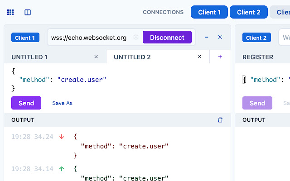The image size is (290, 181).
Task: Click the Disconnect button
Action: coord(167,38)
